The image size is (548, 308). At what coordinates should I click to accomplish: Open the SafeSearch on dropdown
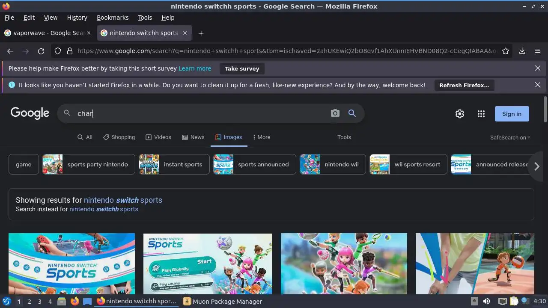pos(510,137)
